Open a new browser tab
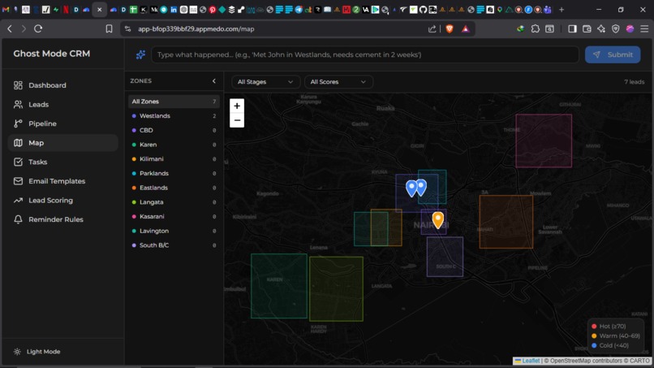This screenshot has height=368, width=654. pyautogui.click(x=561, y=9)
